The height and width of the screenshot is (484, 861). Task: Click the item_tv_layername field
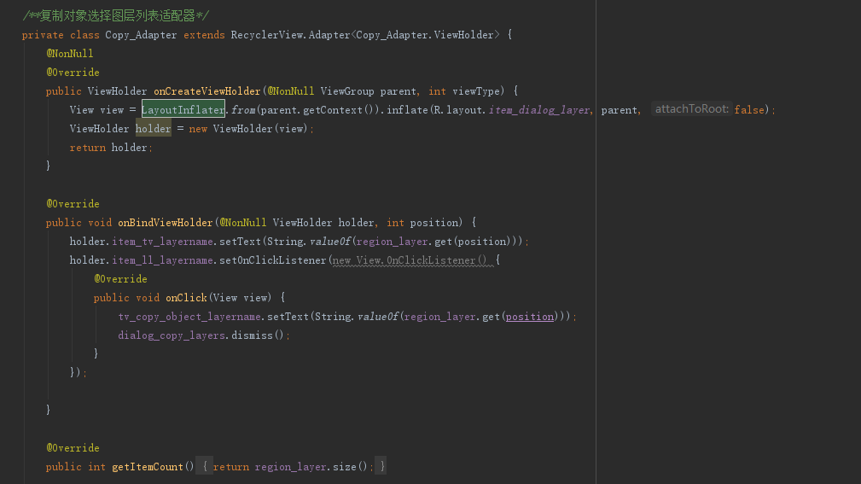pyautogui.click(x=162, y=242)
